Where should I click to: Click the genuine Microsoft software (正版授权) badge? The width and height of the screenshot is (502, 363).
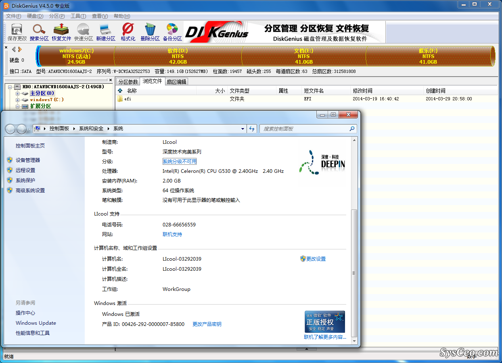point(324,322)
